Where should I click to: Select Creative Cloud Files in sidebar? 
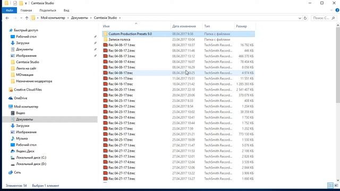[x=28, y=90]
